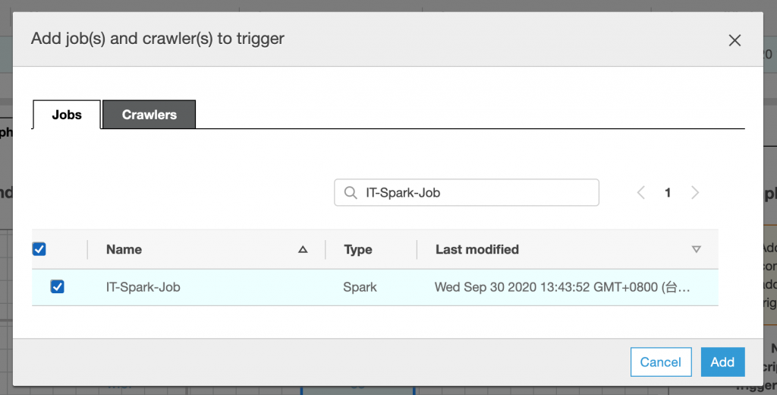Select the IT-Spark-Job name cell
Image resolution: width=777 pixels, height=395 pixels.
[143, 287]
